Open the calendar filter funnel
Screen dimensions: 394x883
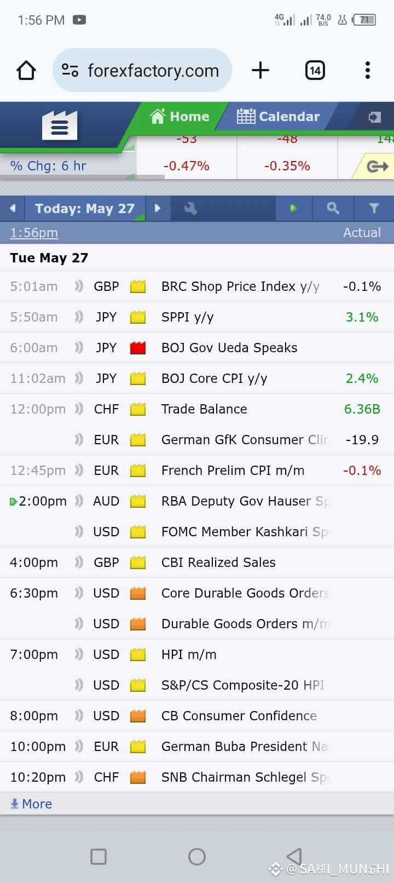[x=374, y=208]
